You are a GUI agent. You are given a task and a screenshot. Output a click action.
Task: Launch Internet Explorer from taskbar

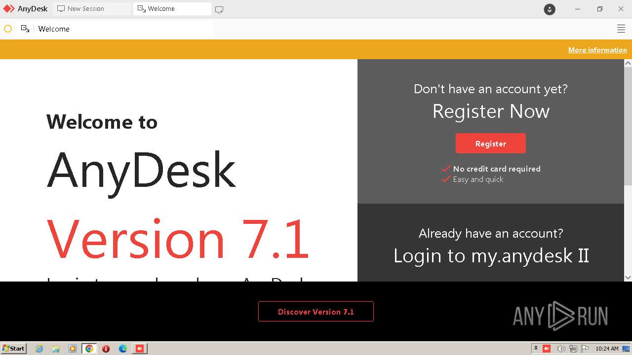39,349
